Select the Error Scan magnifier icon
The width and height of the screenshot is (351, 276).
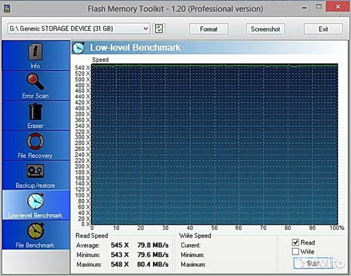(35, 82)
